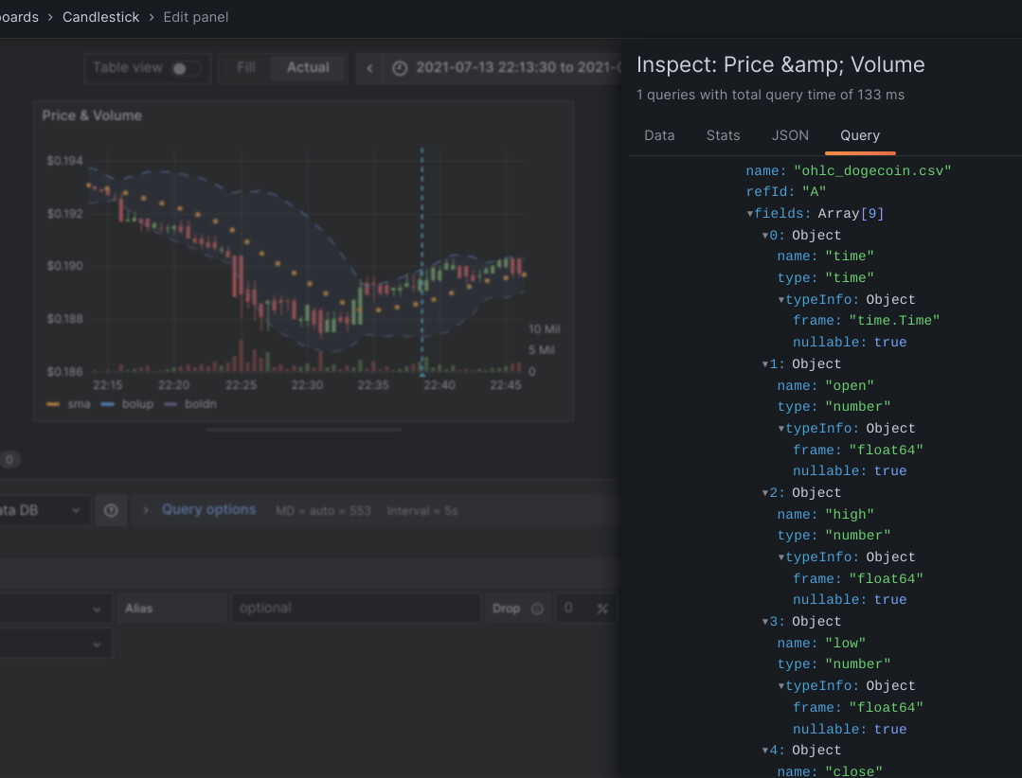Collapse field 2 Object node

766,493
